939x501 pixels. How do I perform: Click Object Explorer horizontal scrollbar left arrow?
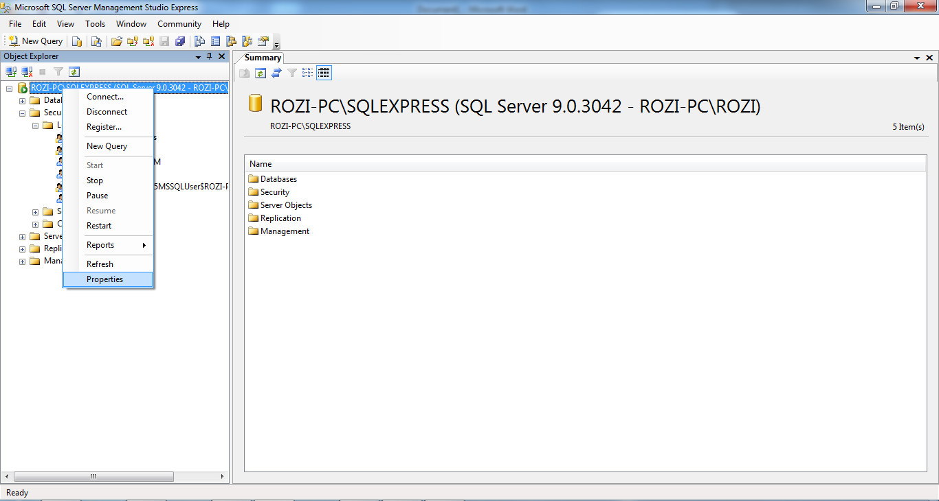pos(8,476)
